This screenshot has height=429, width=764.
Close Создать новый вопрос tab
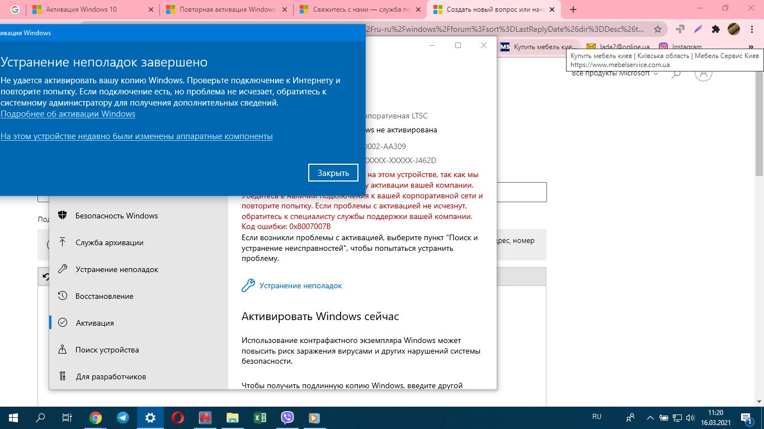pos(551,9)
